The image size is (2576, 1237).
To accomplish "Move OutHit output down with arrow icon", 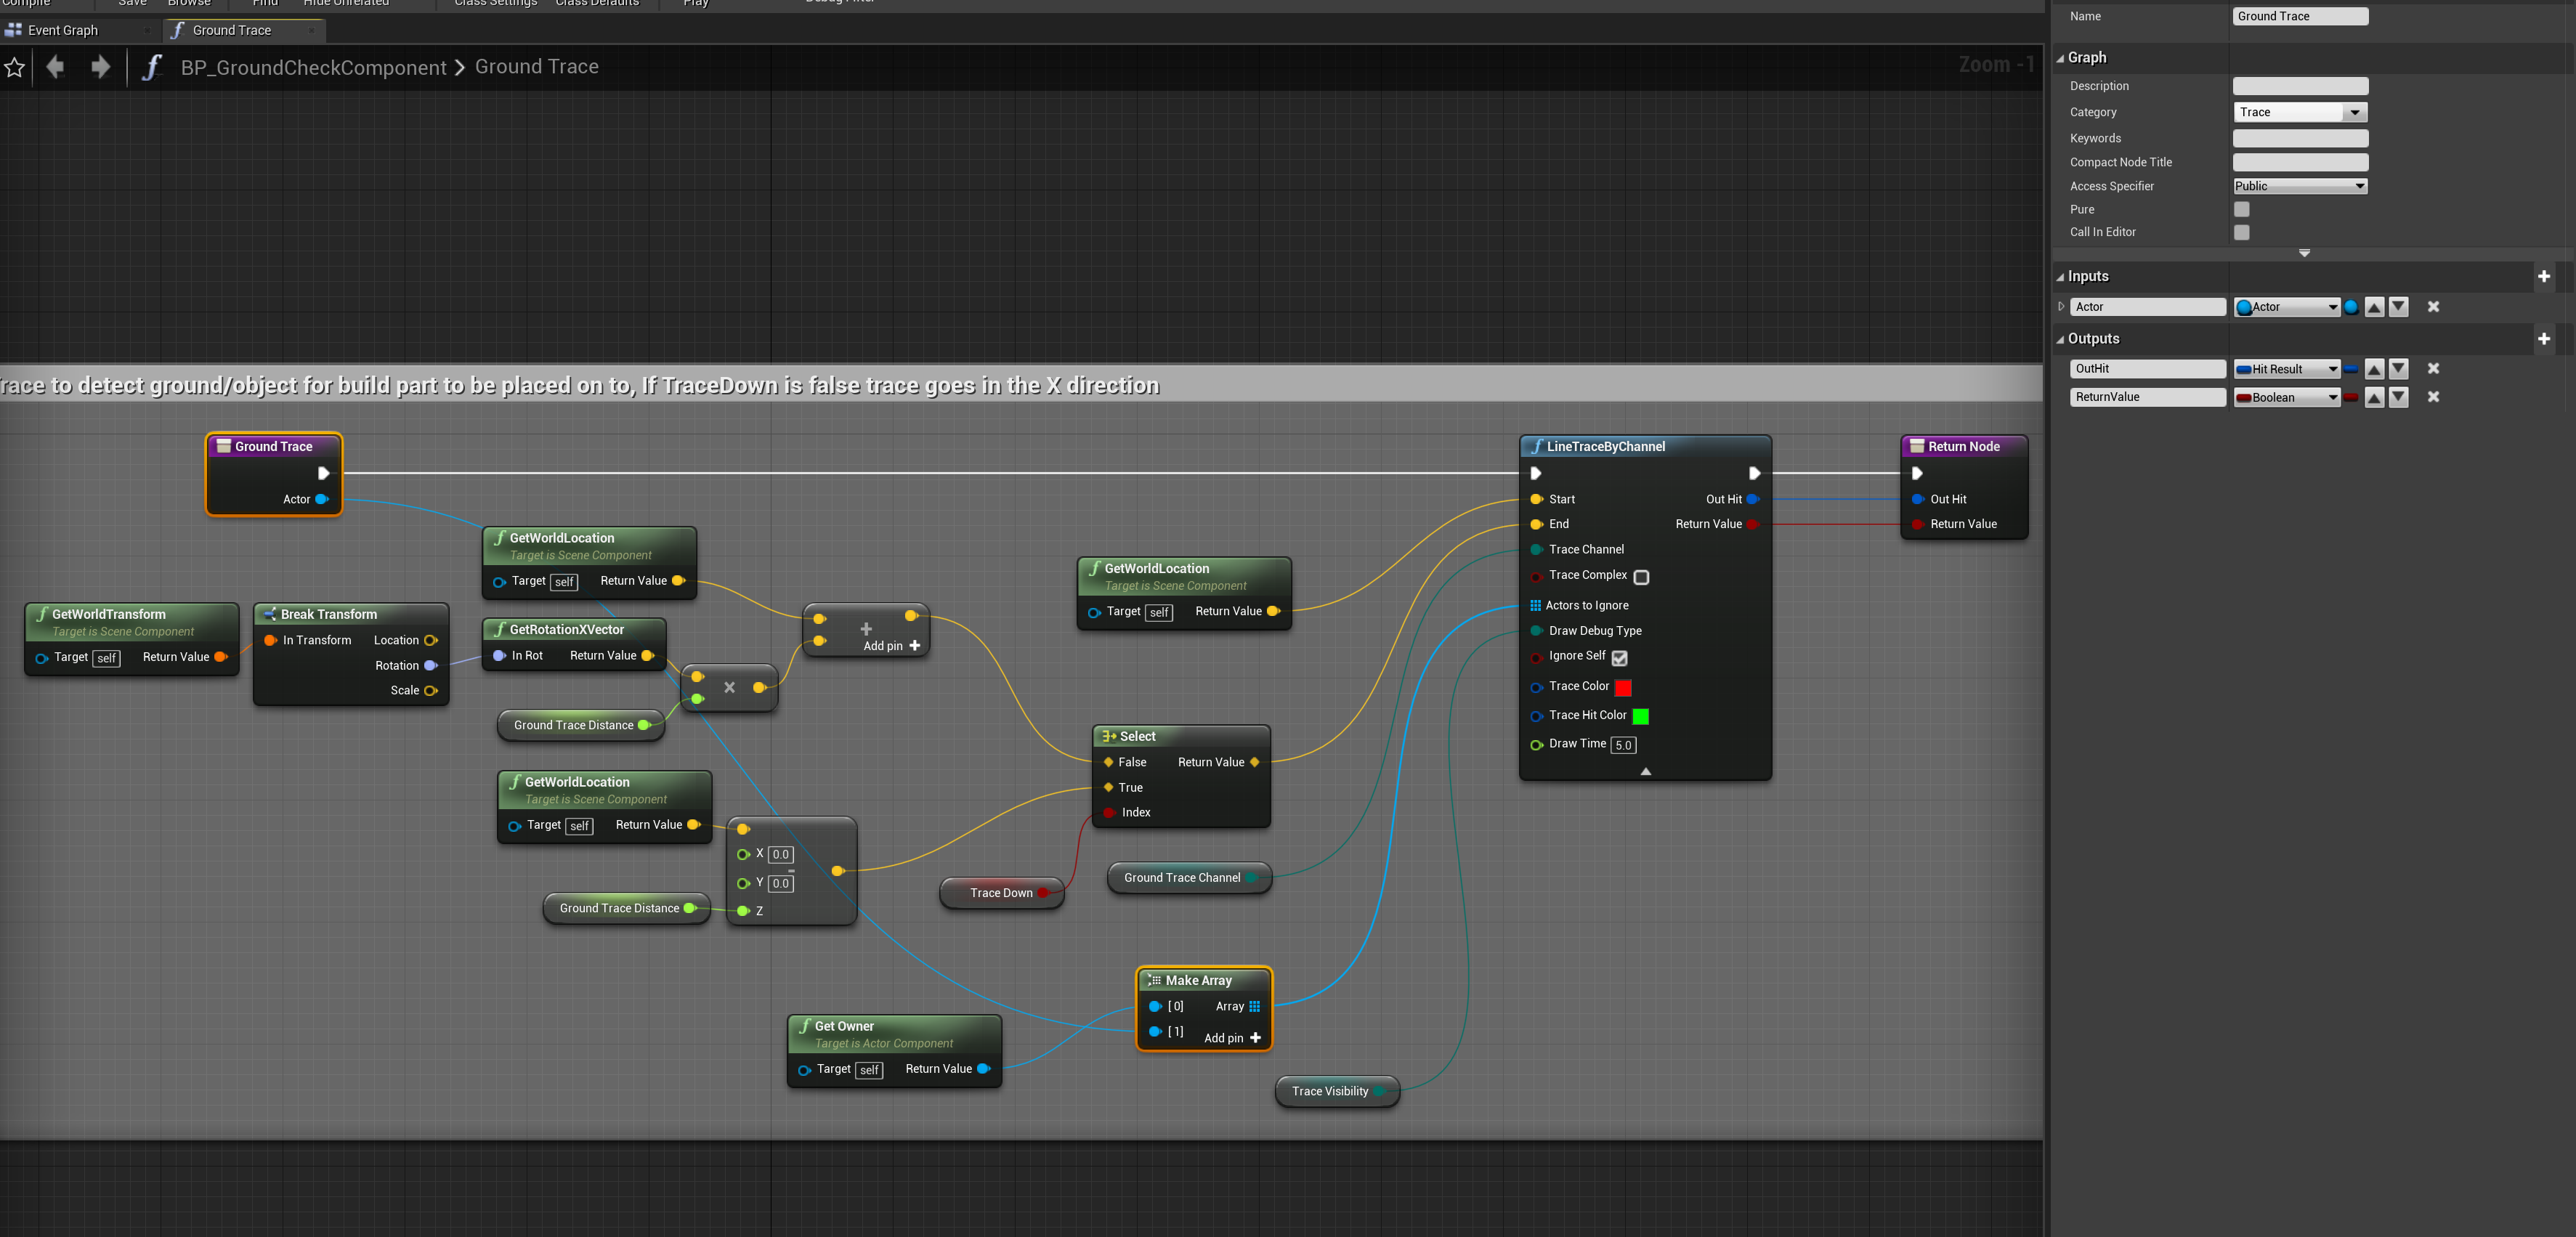I will (2398, 369).
